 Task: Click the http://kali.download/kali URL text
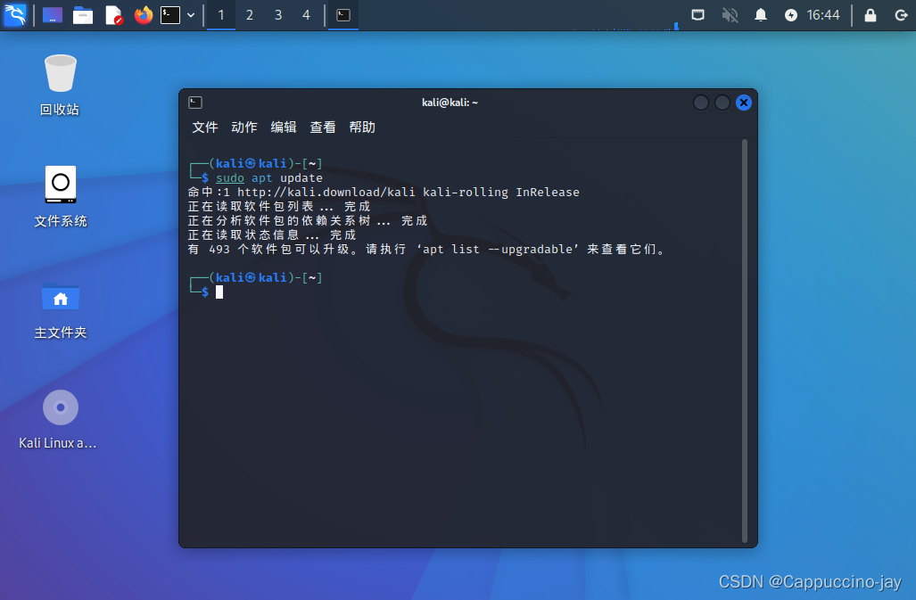(x=326, y=192)
